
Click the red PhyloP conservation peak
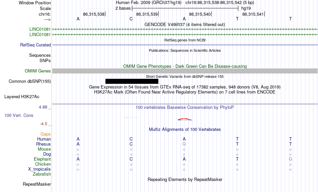point(184,119)
